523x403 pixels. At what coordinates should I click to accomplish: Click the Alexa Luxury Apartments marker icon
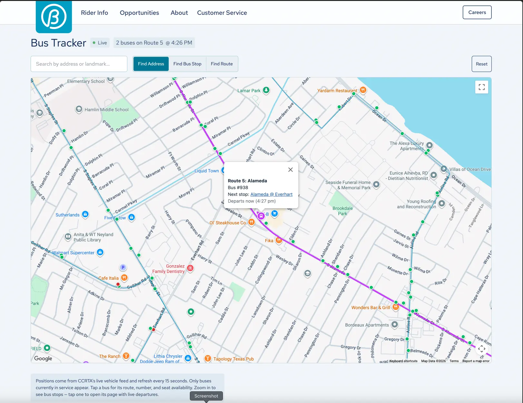pos(429,145)
